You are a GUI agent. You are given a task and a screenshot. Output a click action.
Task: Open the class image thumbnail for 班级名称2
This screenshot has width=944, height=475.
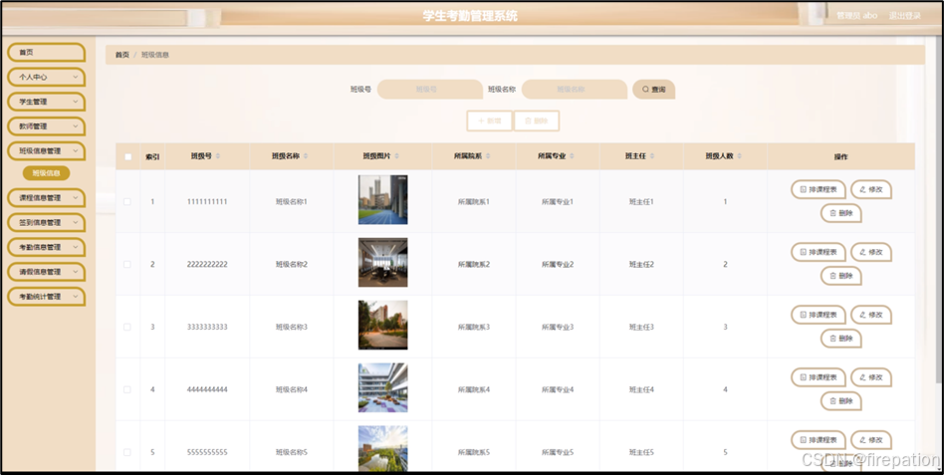tap(383, 263)
